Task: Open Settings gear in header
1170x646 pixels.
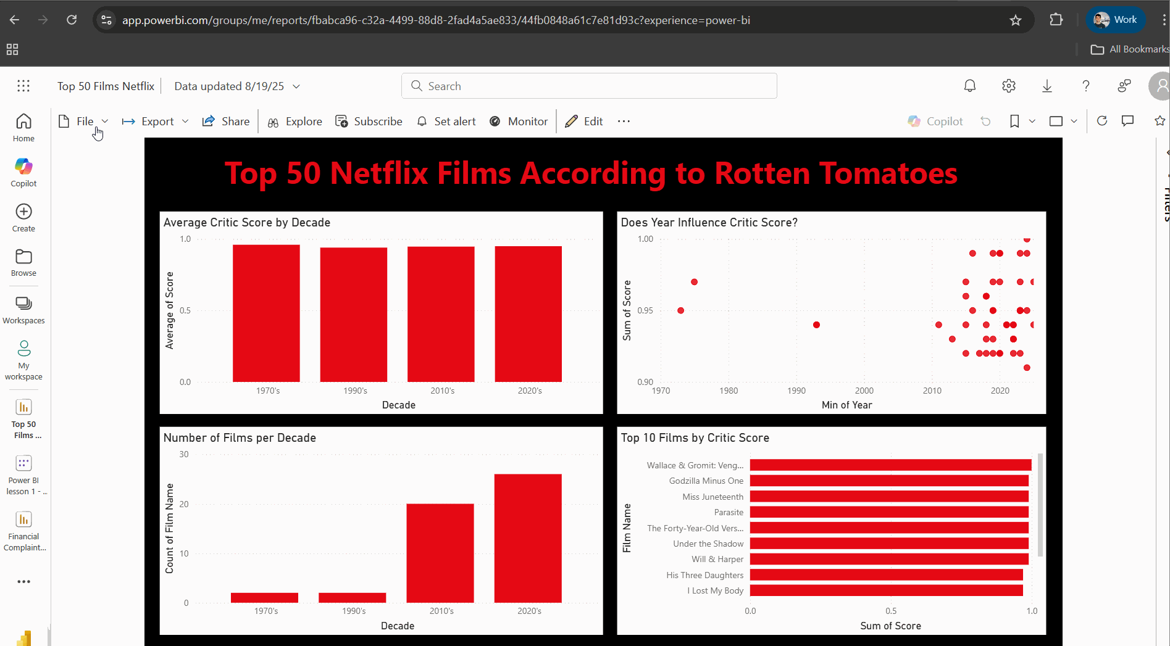Action: tap(1009, 86)
